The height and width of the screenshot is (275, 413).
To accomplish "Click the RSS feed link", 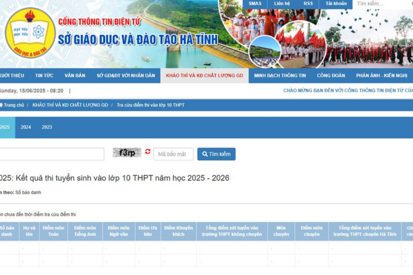I will click(x=308, y=3).
